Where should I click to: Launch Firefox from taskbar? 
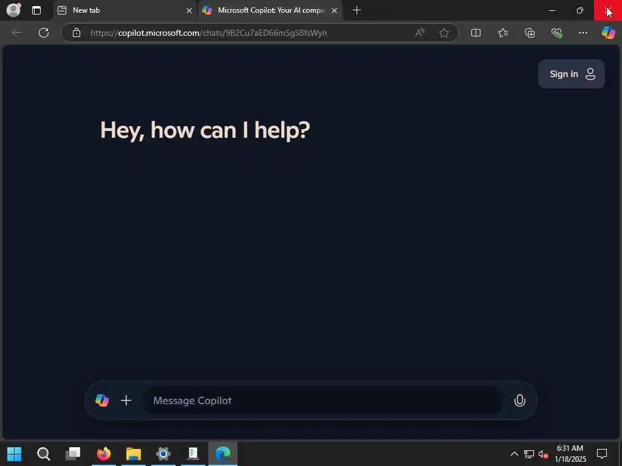104,454
